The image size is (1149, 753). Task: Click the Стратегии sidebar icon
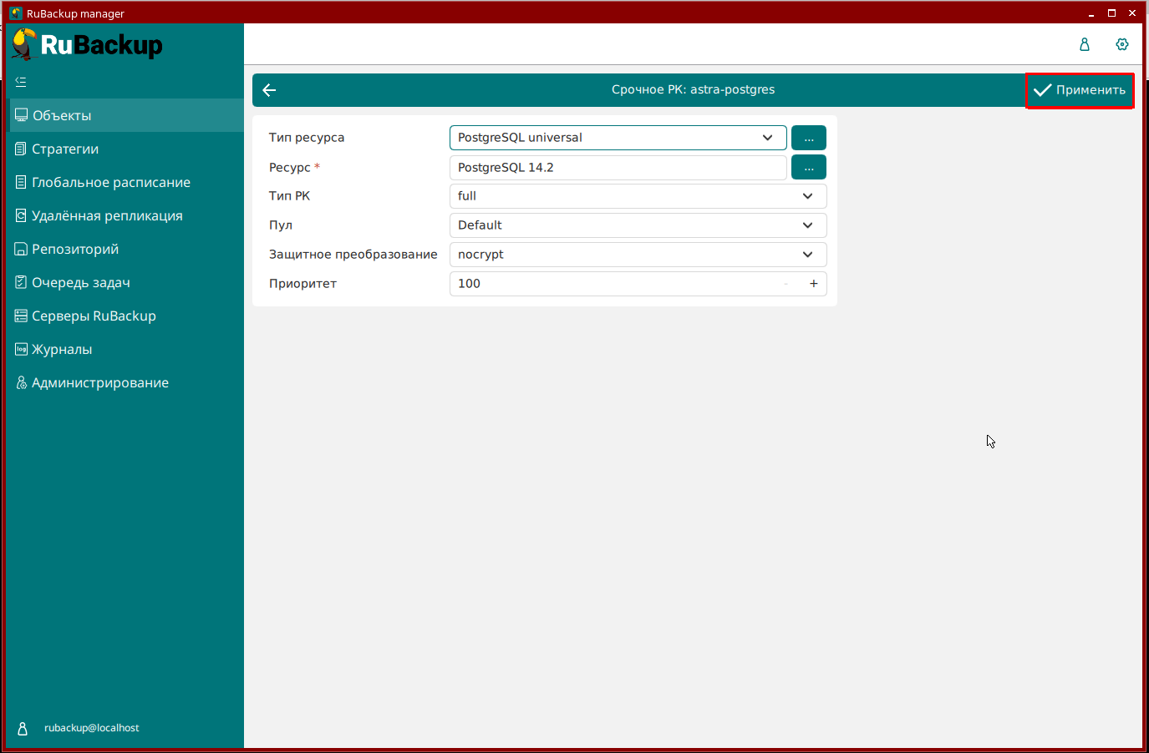pos(21,149)
